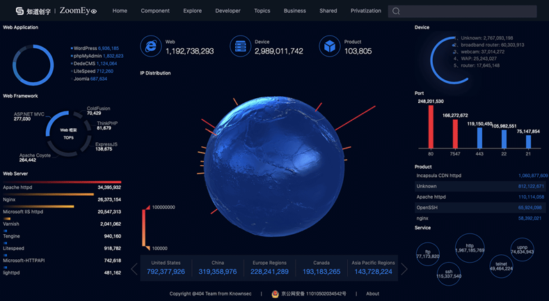Open the Privatization menu item
The height and width of the screenshot is (301, 549).
(366, 11)
